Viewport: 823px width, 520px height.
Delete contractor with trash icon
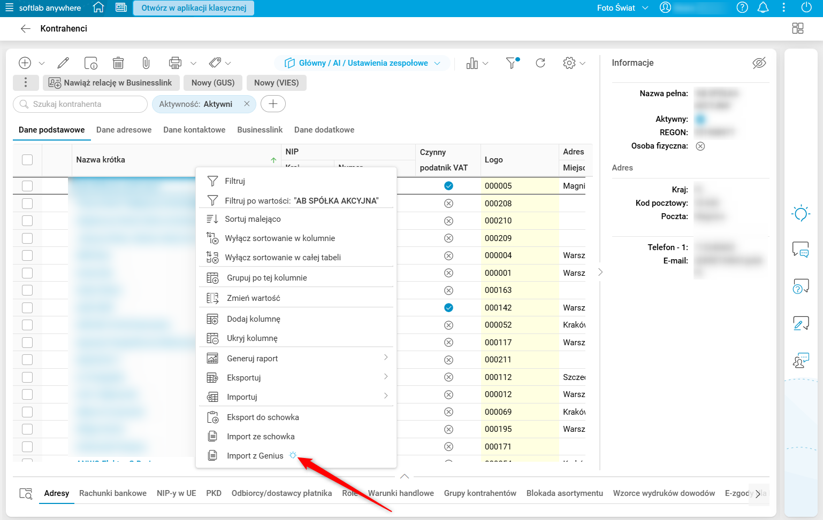118,63
